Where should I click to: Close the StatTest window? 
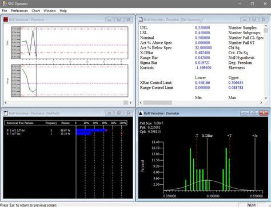(x=128, y=113)
